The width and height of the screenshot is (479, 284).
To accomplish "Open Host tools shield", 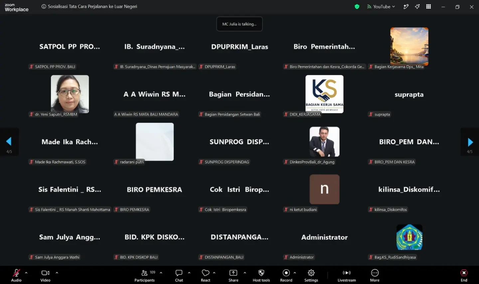I will tap(261, 275).
